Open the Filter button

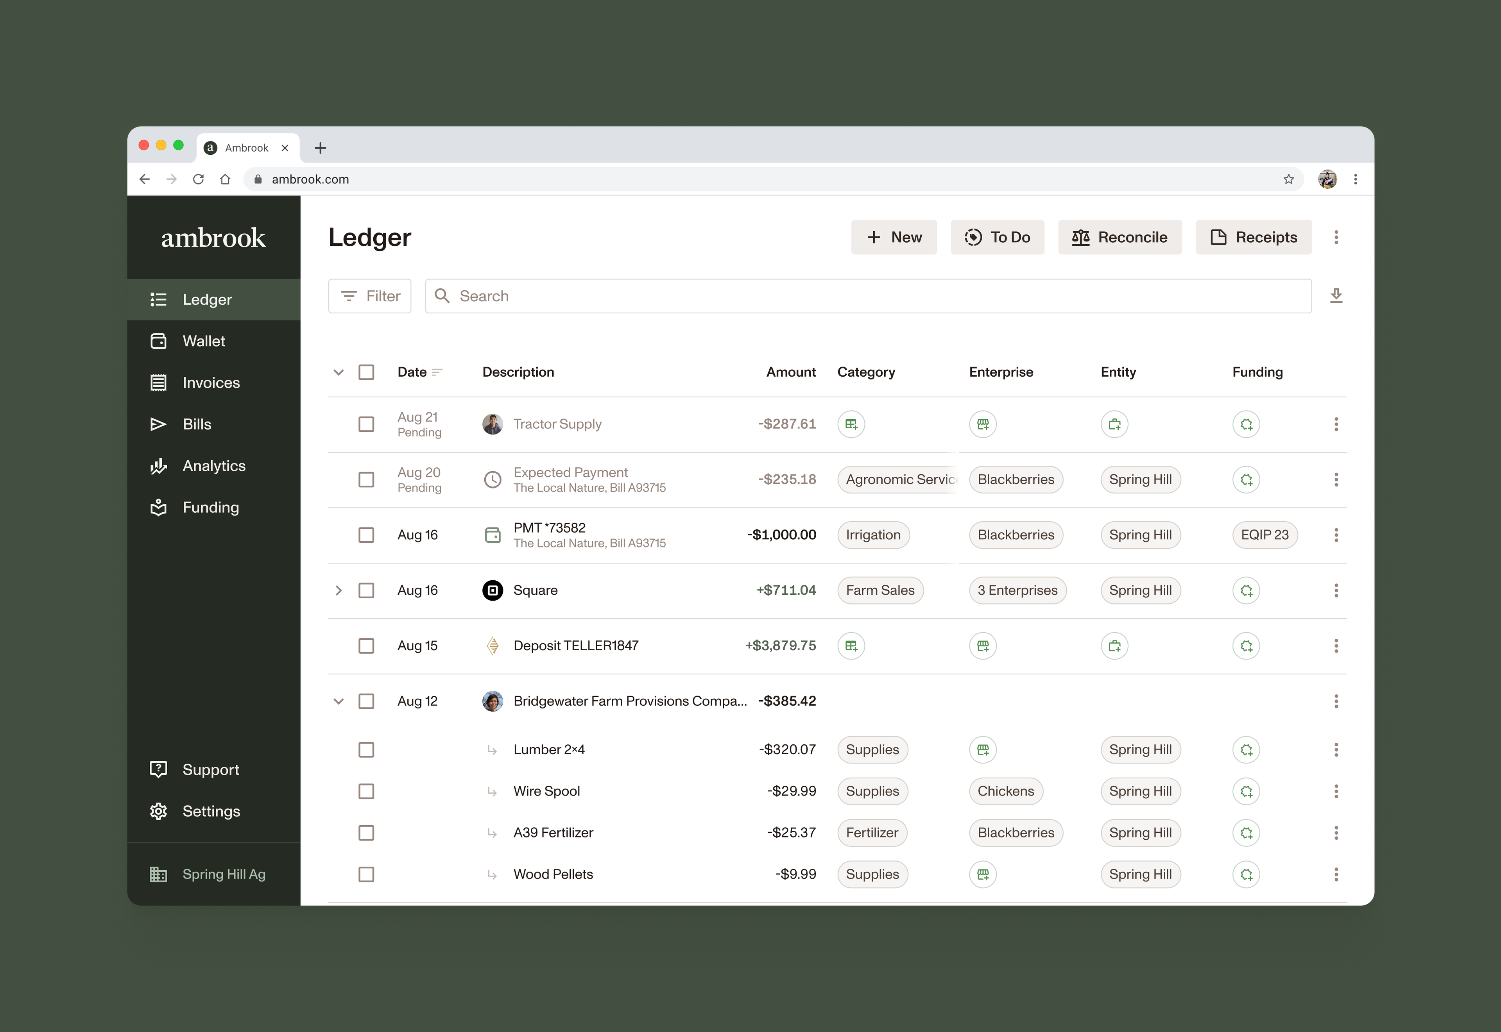(x=370, y=296)
